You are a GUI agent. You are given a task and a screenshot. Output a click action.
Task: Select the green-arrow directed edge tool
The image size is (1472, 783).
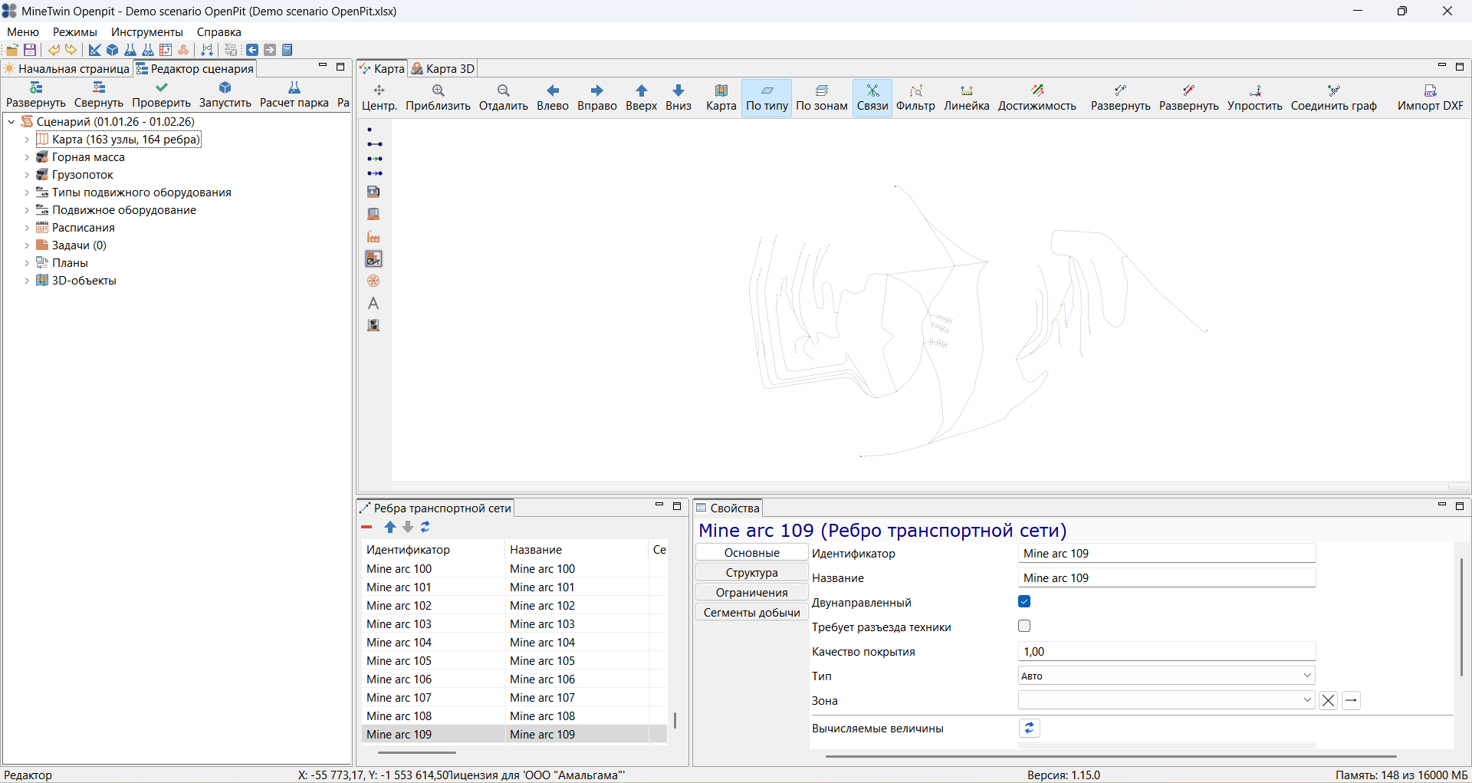pyautogui.click(x=374, y=159)
